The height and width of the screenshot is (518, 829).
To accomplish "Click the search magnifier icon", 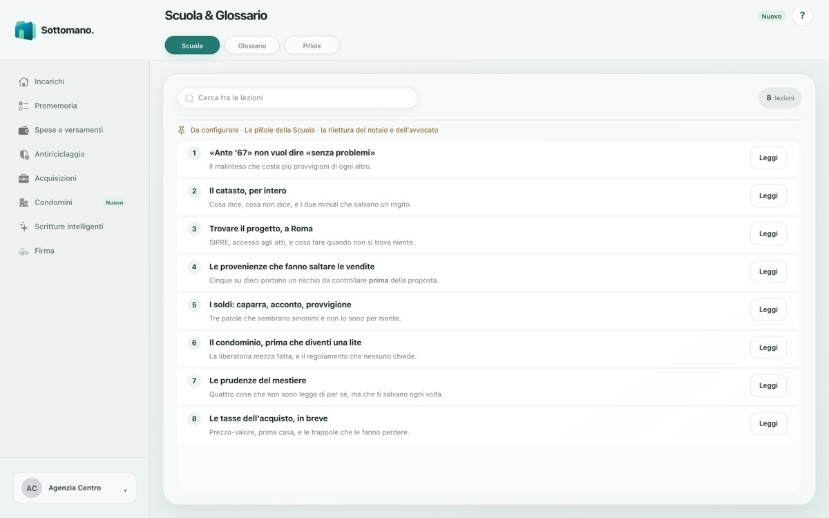I will point(189,98).
